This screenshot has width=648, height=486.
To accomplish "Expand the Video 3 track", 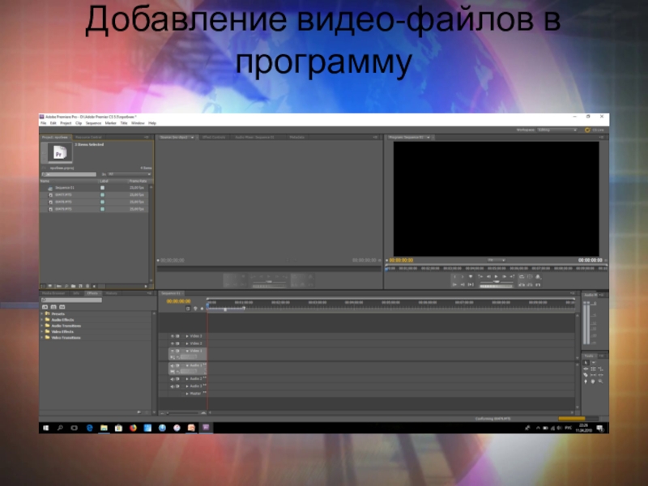I will pyautogui.click(x=187, y=336).
